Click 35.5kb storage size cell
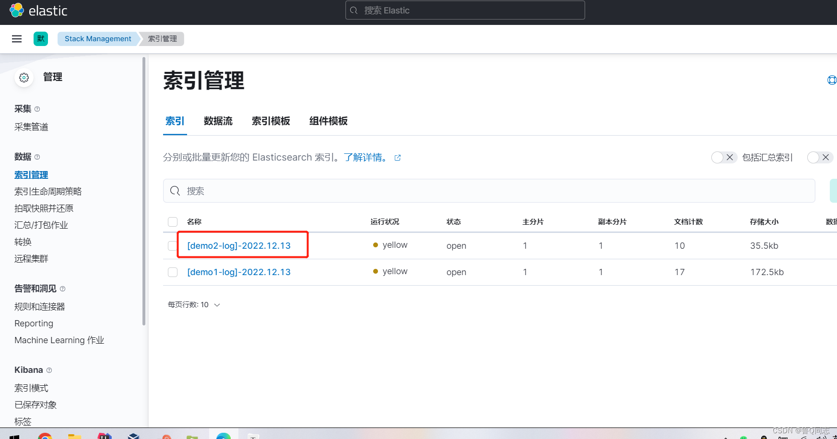Viewport: 837px width, 439px height. [x=765, y=246]
